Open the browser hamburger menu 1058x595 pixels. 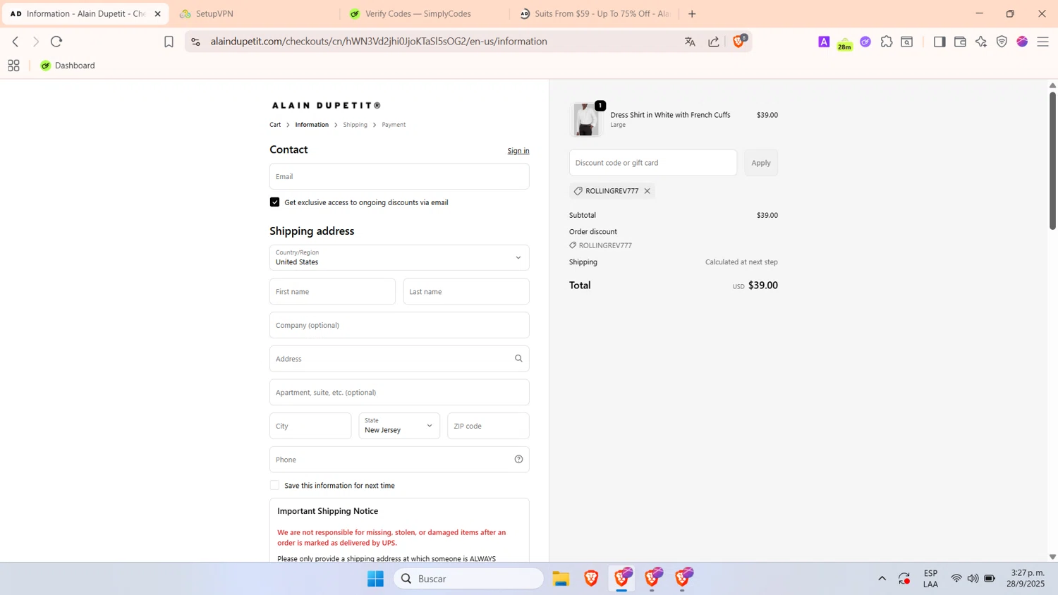[x=1043, y=42]
